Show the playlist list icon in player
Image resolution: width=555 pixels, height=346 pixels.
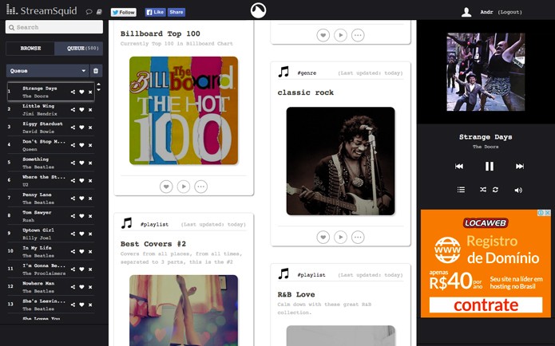461,190
